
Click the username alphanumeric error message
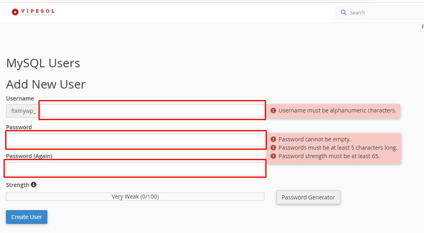pos(337,110)
